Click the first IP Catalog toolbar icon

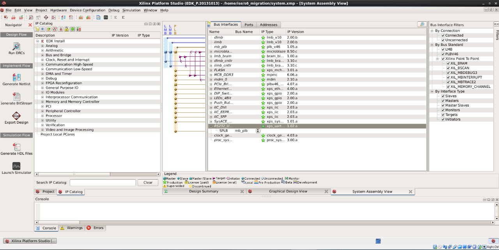click(x=37, y=29)
